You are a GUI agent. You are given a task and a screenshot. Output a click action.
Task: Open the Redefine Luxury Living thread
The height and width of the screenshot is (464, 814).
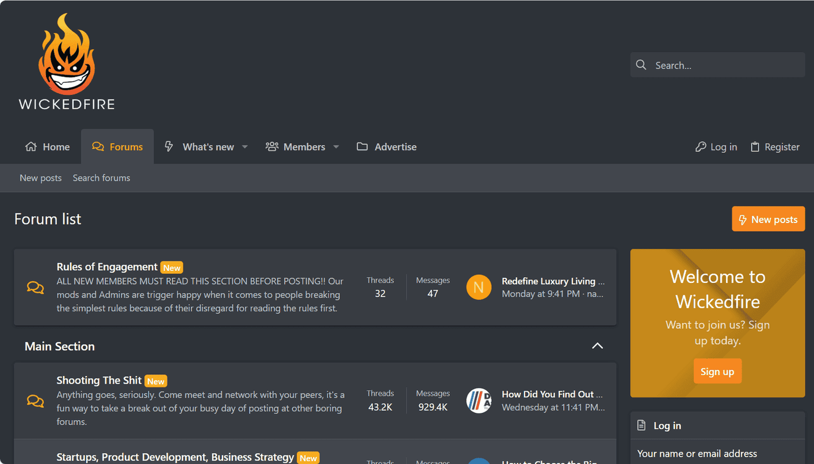pos(552,281)
